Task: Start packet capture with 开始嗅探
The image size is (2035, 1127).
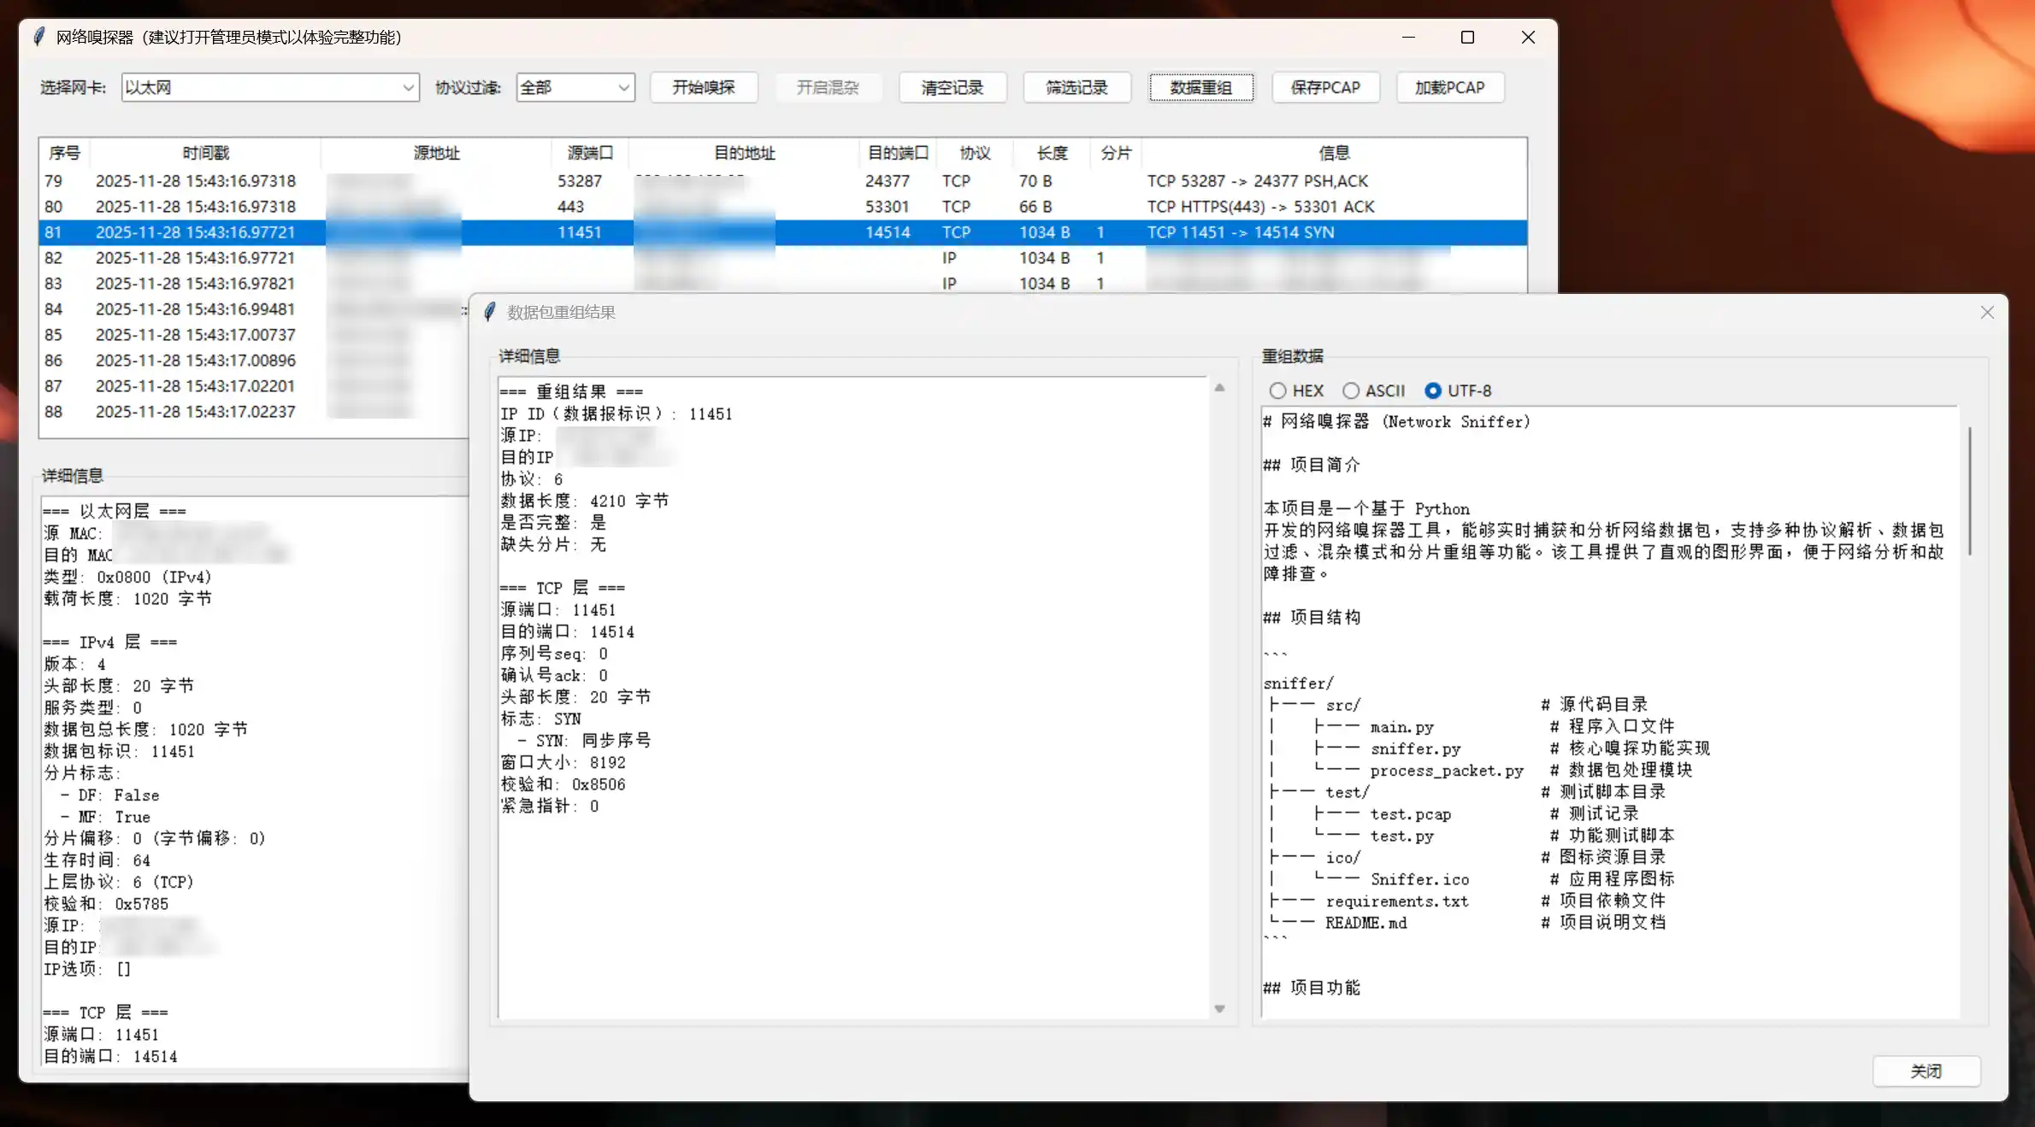Action: pyautogui.click(x=704, y=87)
